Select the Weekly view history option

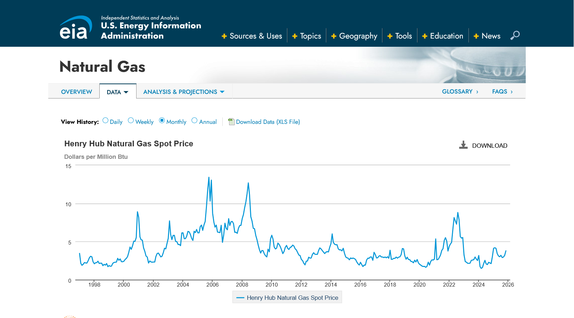pos(131,121)
